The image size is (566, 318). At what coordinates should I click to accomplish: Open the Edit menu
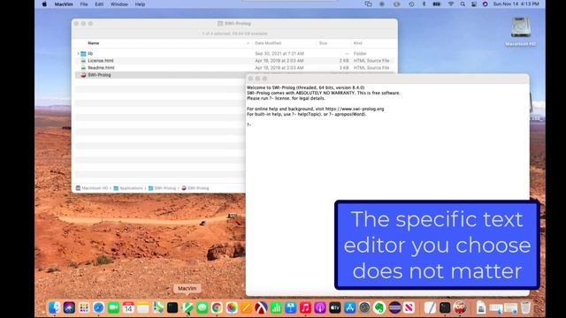pos(99,4)
